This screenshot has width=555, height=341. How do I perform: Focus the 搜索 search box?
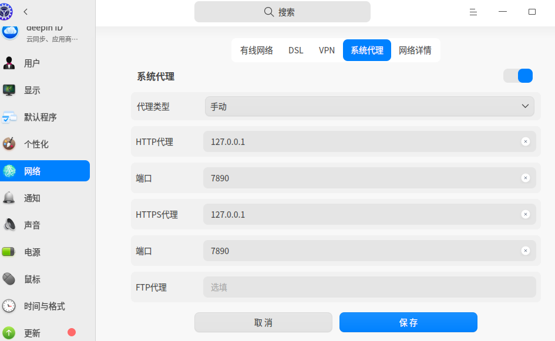pyautogui.click(x=282, y=12)
